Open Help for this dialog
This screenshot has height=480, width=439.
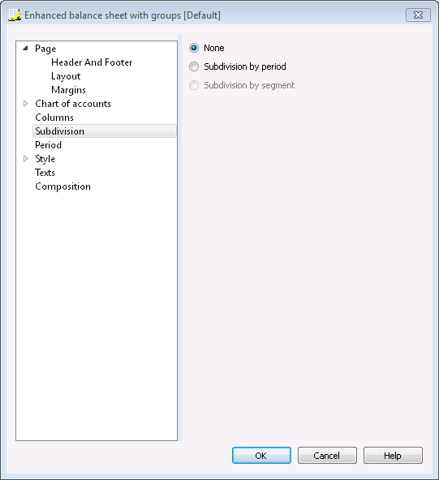[x=393, y=455]
